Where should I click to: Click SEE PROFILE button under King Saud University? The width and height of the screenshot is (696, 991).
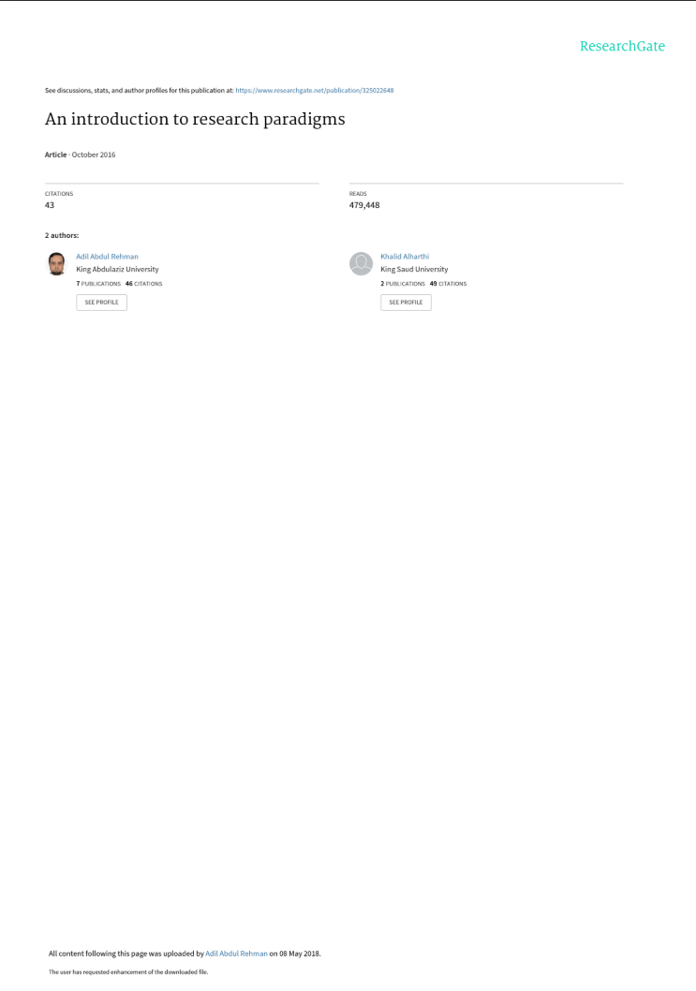click(x=406, y=303)
